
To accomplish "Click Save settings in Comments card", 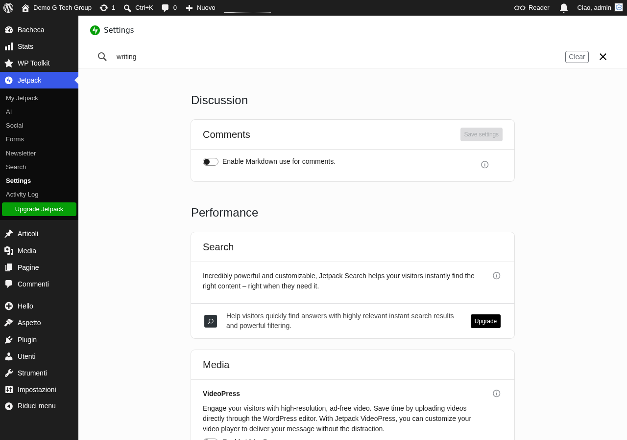I will pos(482,134).
